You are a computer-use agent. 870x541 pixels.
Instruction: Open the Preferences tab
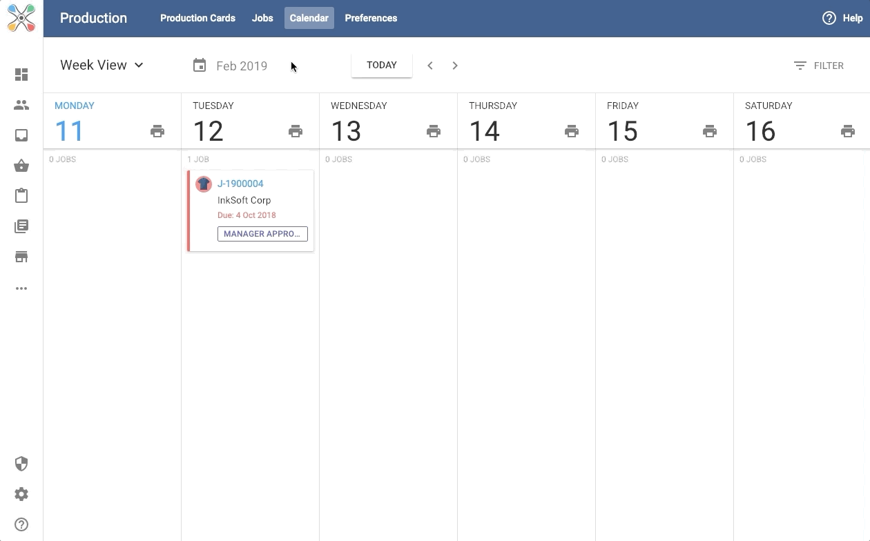click(371, 18)
